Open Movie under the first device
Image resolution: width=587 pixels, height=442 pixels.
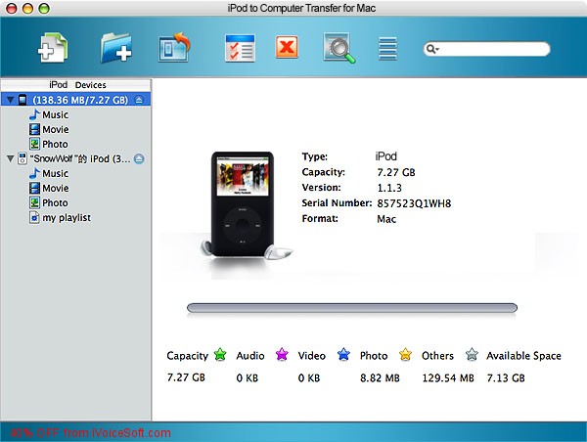49,129
